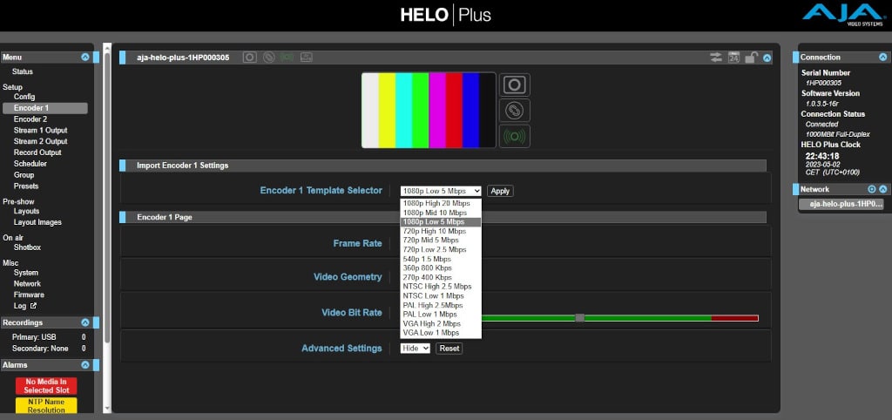Click the Video Bit Rate slider handle
The image size is (892, 420).
(579, 318)
